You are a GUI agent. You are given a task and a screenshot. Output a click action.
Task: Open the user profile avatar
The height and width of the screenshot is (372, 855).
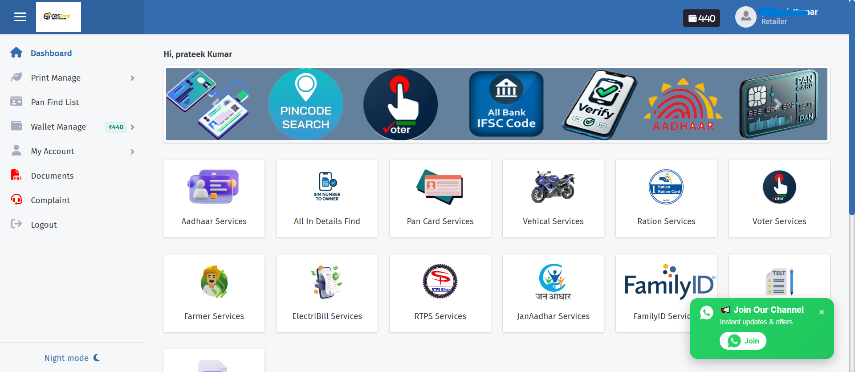click(x=745, y=17)
